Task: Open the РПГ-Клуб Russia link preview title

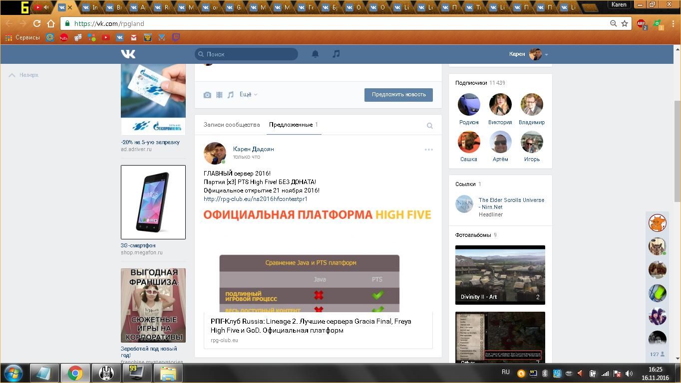Action: point(311,326)
